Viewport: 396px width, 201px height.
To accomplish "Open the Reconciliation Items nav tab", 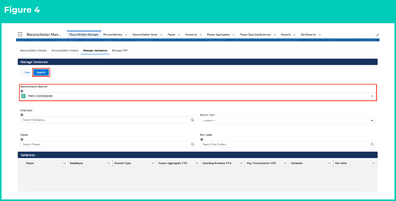I will 145,35.
